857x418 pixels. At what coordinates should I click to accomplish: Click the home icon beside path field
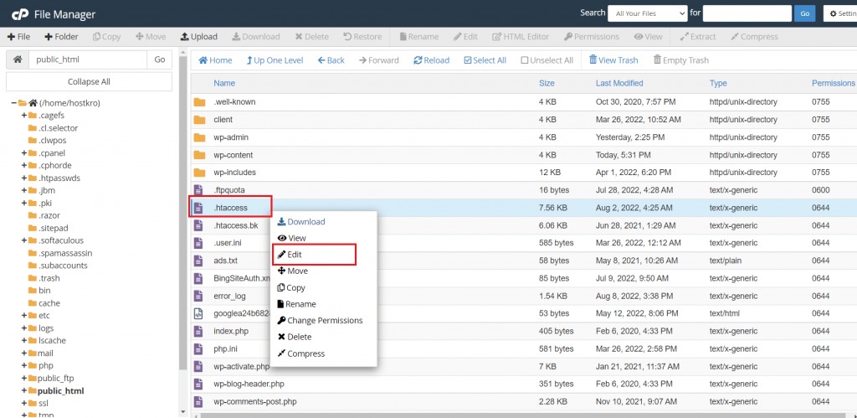[x=18, y=59]
